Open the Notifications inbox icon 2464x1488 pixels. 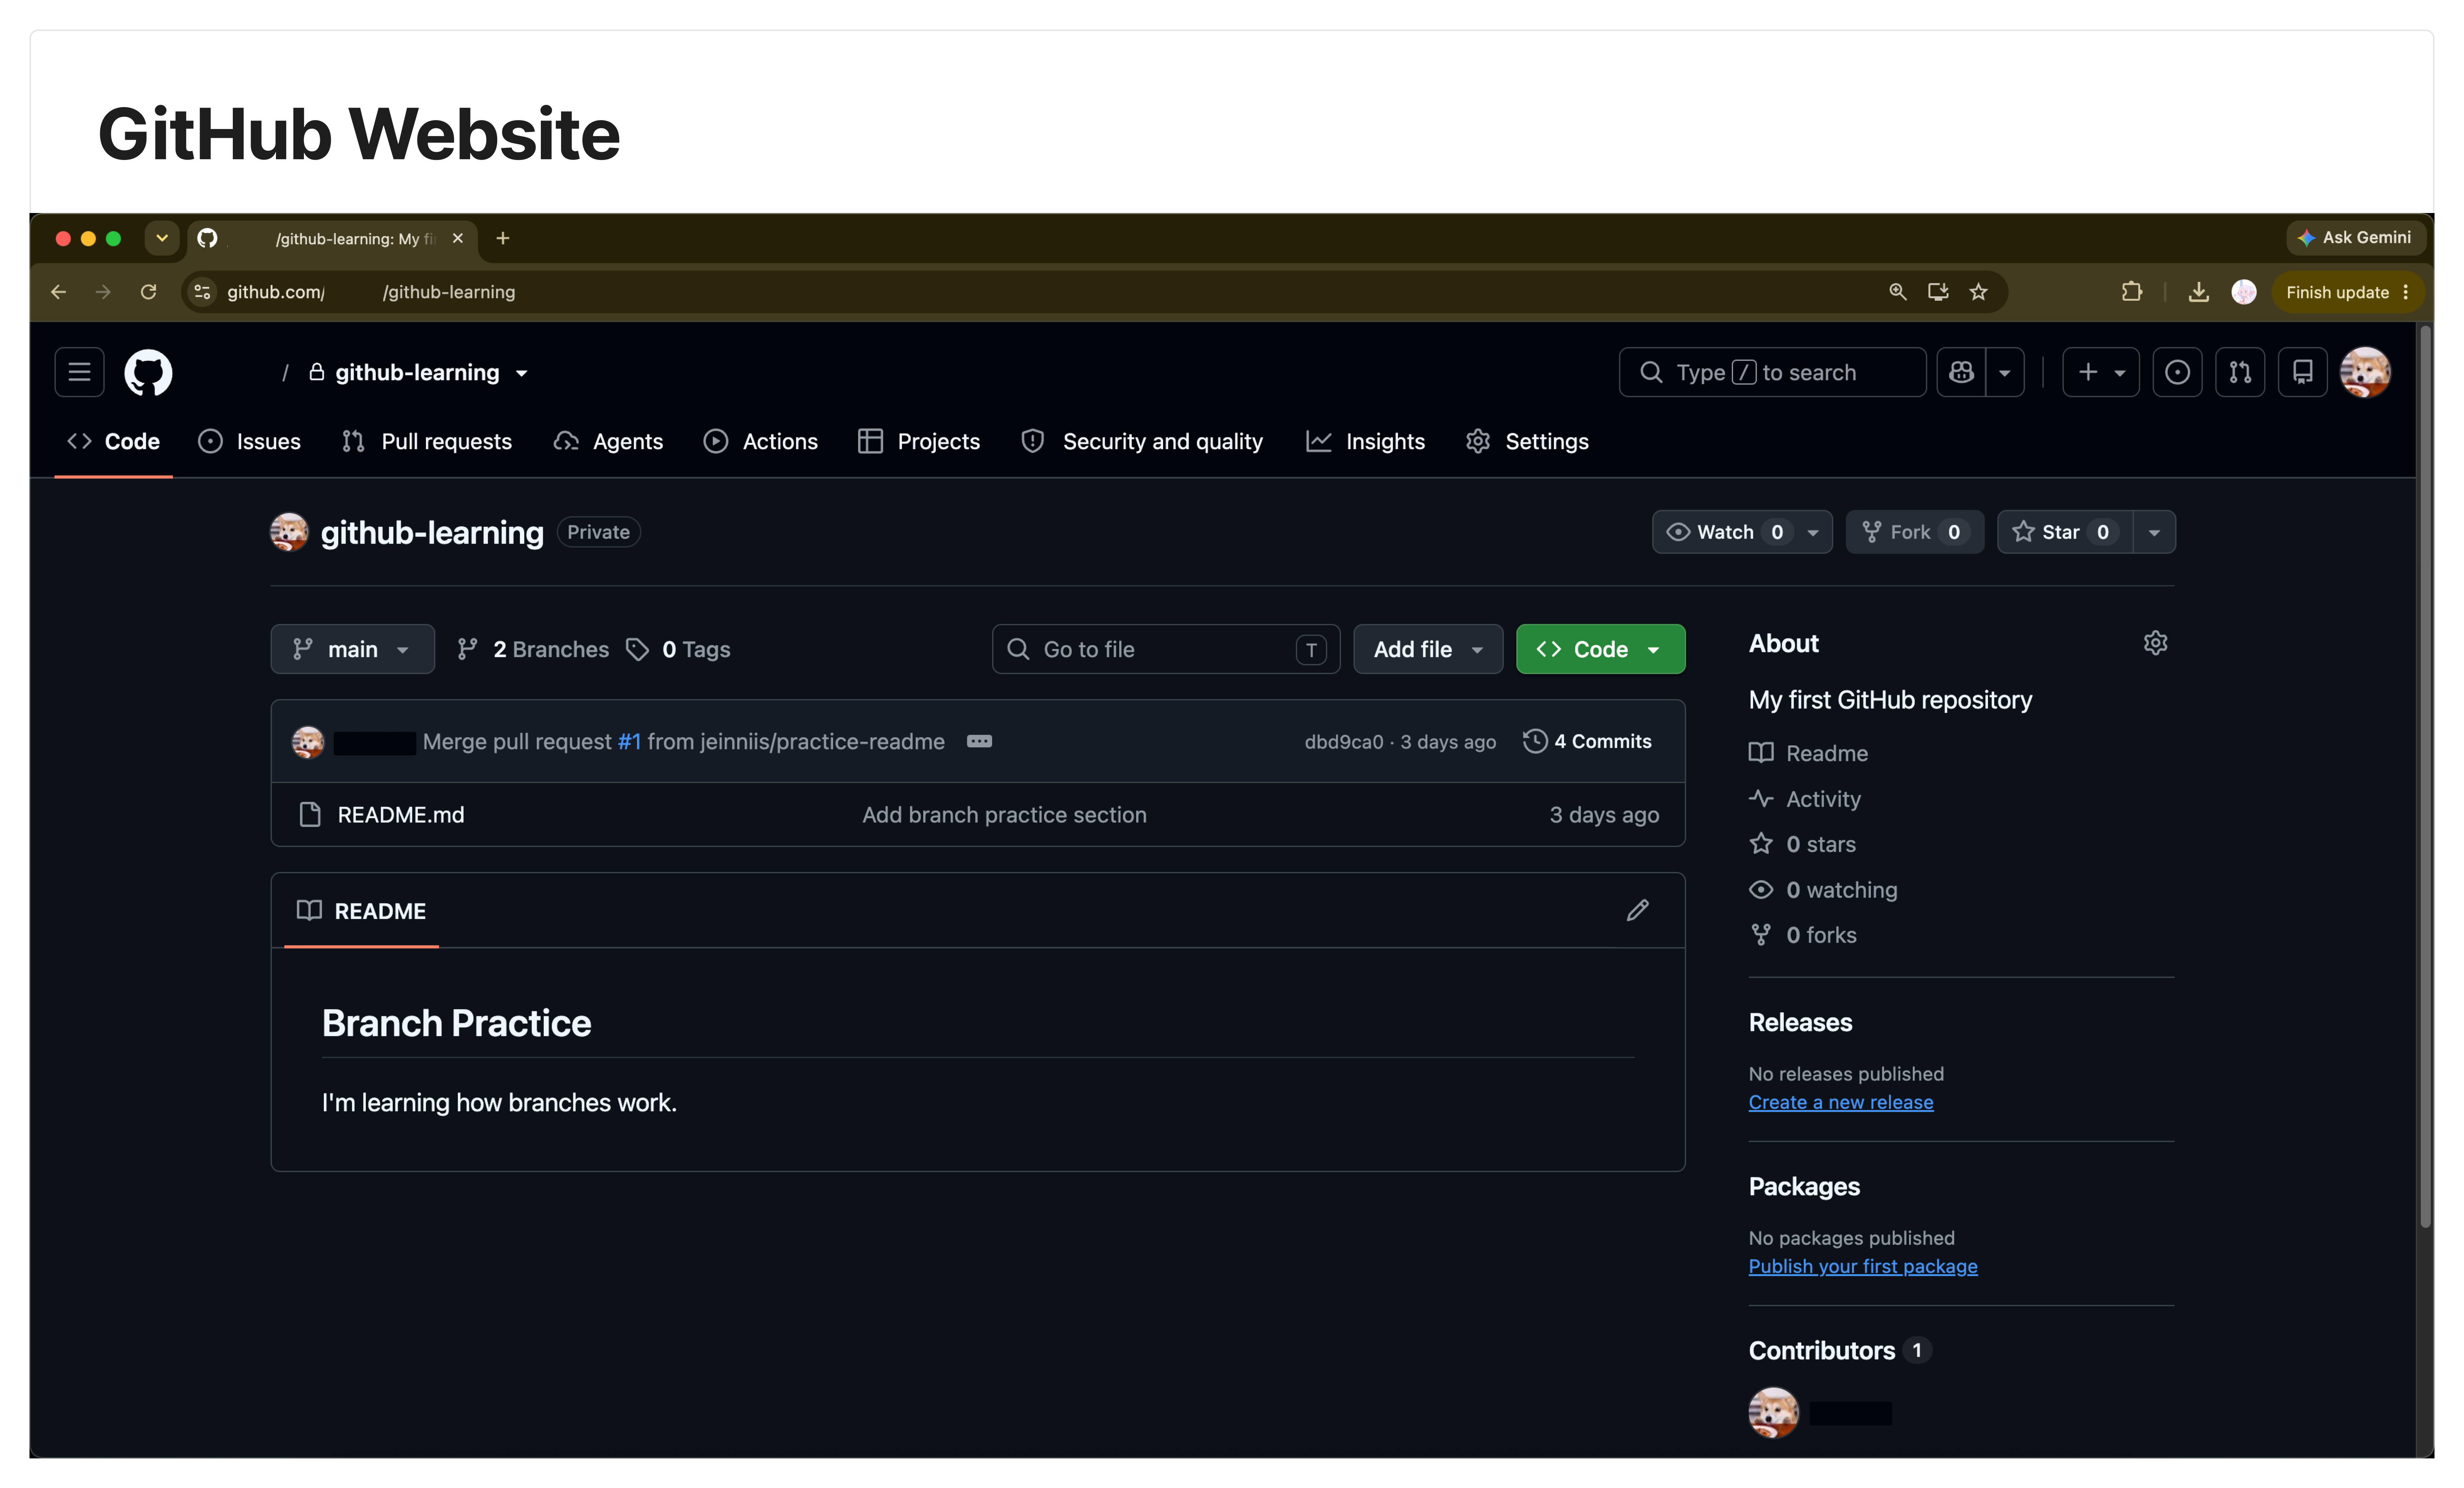pyautogui.click(x=2303, y=372)
